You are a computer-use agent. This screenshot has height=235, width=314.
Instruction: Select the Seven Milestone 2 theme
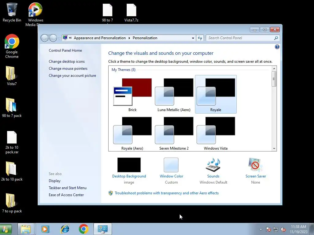(x=174, y=133)
